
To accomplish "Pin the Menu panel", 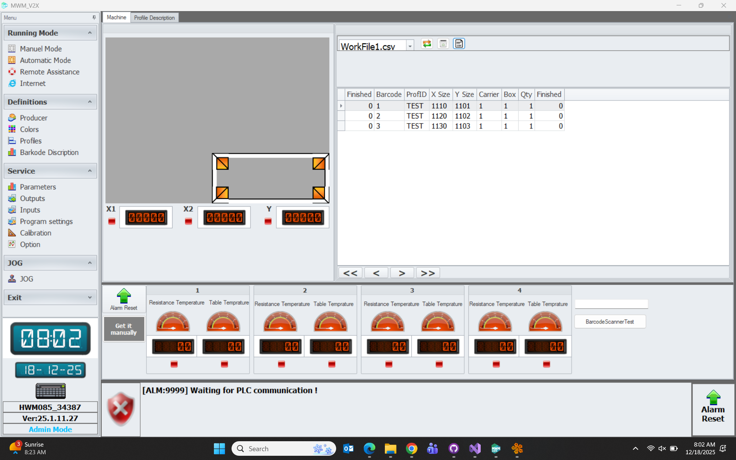I will 94,18.
